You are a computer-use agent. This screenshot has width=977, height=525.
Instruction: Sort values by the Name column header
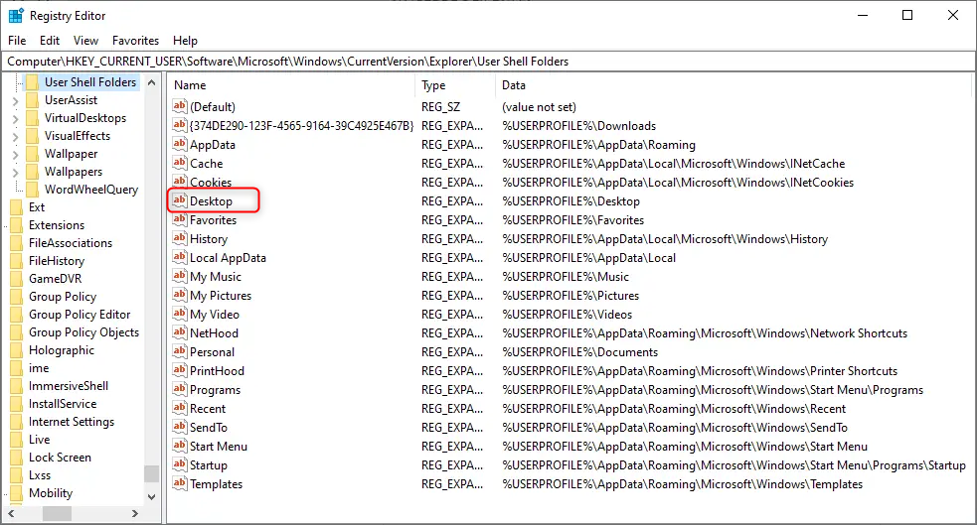point(291,85)
